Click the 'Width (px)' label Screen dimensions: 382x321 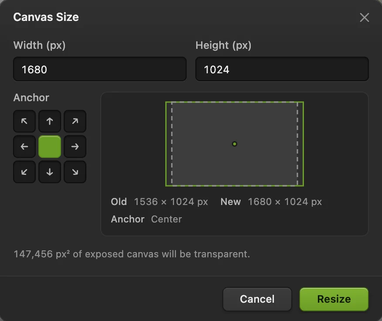coord(40,45)
